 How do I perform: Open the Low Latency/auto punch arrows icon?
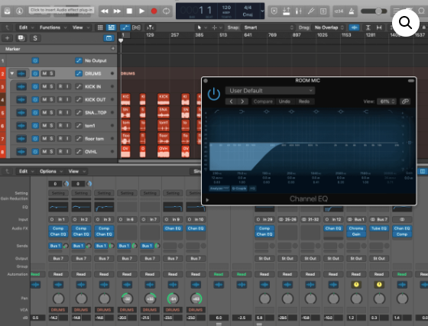287,11
